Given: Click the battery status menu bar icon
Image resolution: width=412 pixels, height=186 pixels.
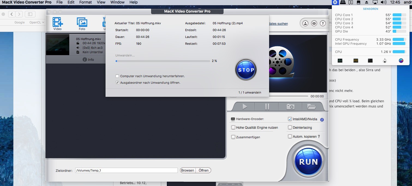Looking at the screenshot, I should point(351,2).
